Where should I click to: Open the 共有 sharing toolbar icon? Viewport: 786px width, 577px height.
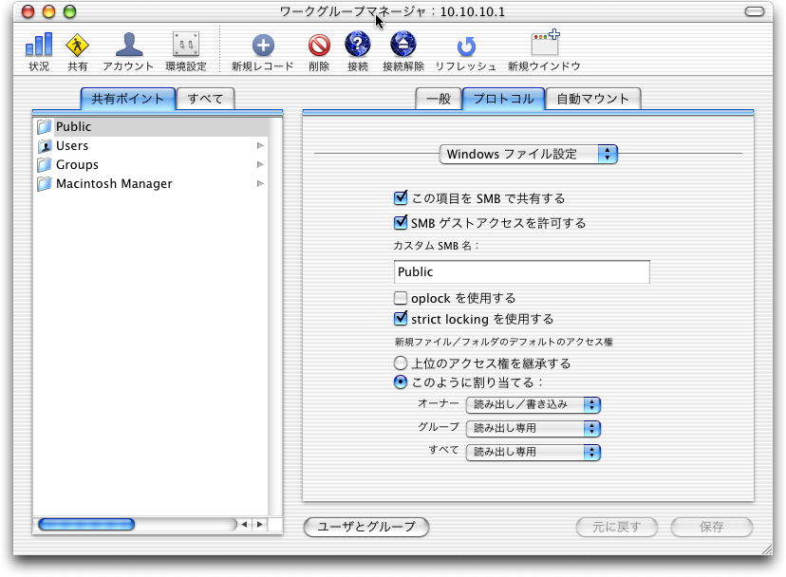click(x=77, y=45)
